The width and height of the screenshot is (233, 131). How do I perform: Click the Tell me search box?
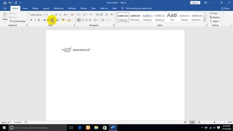point(138,8)
